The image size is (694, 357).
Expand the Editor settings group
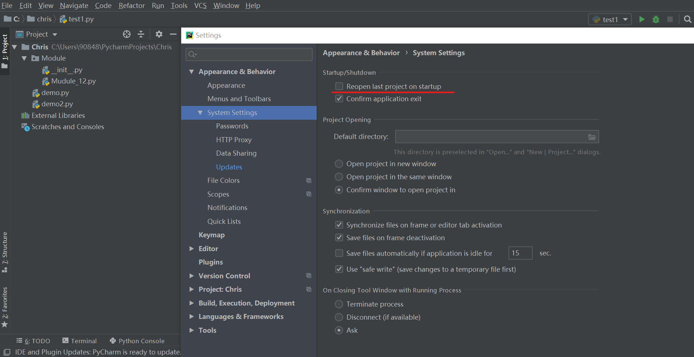191,249
